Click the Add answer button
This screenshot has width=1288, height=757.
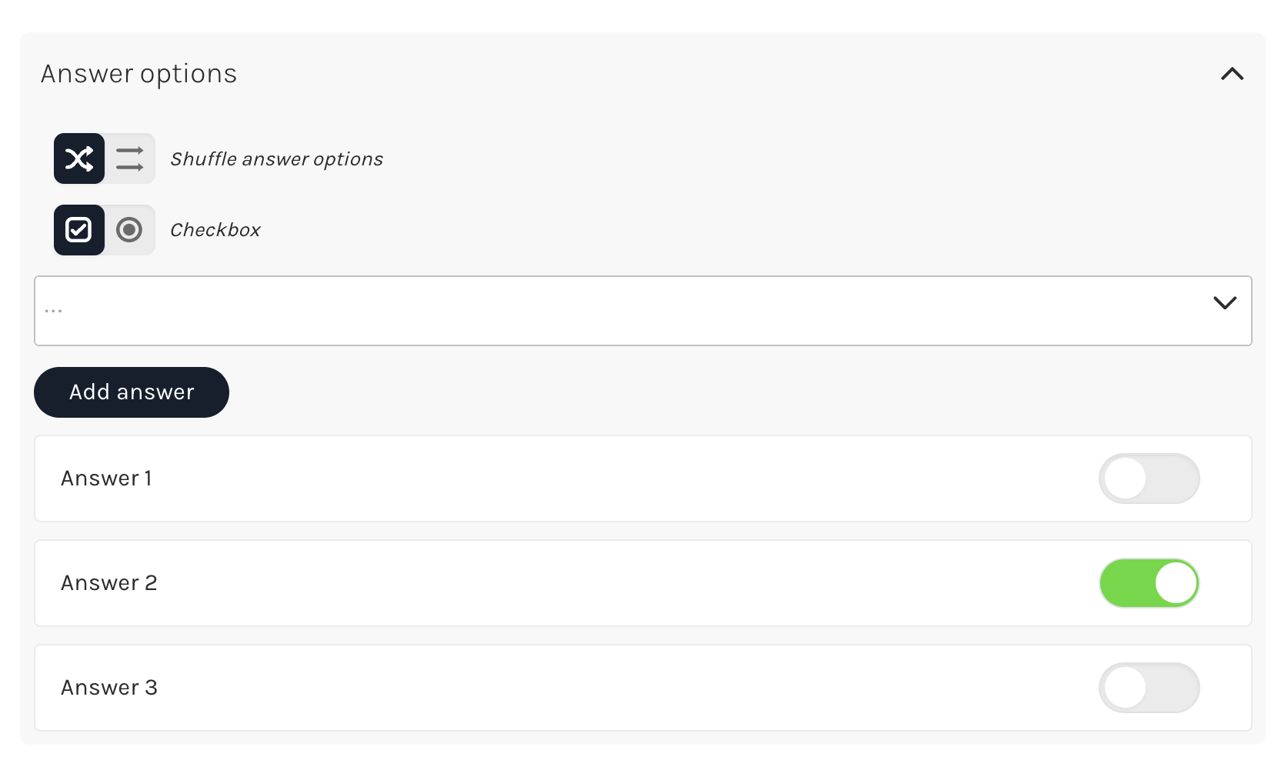tap(132, 392)
